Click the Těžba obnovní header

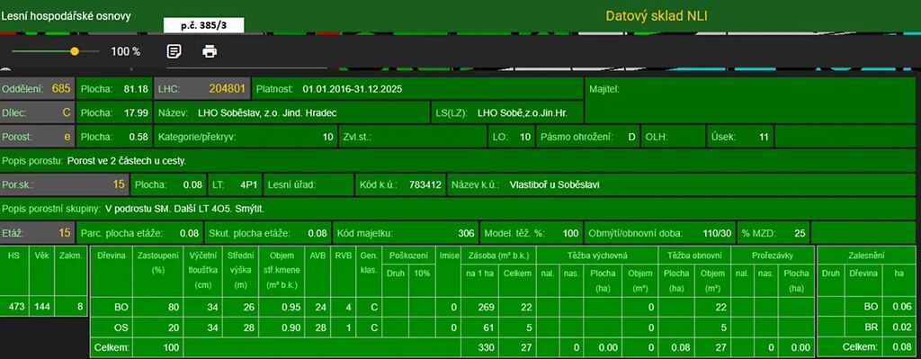tap(695, 256)
